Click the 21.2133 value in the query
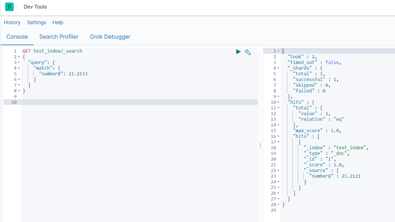This screenshot has width=395, height=222. point(78,74)
